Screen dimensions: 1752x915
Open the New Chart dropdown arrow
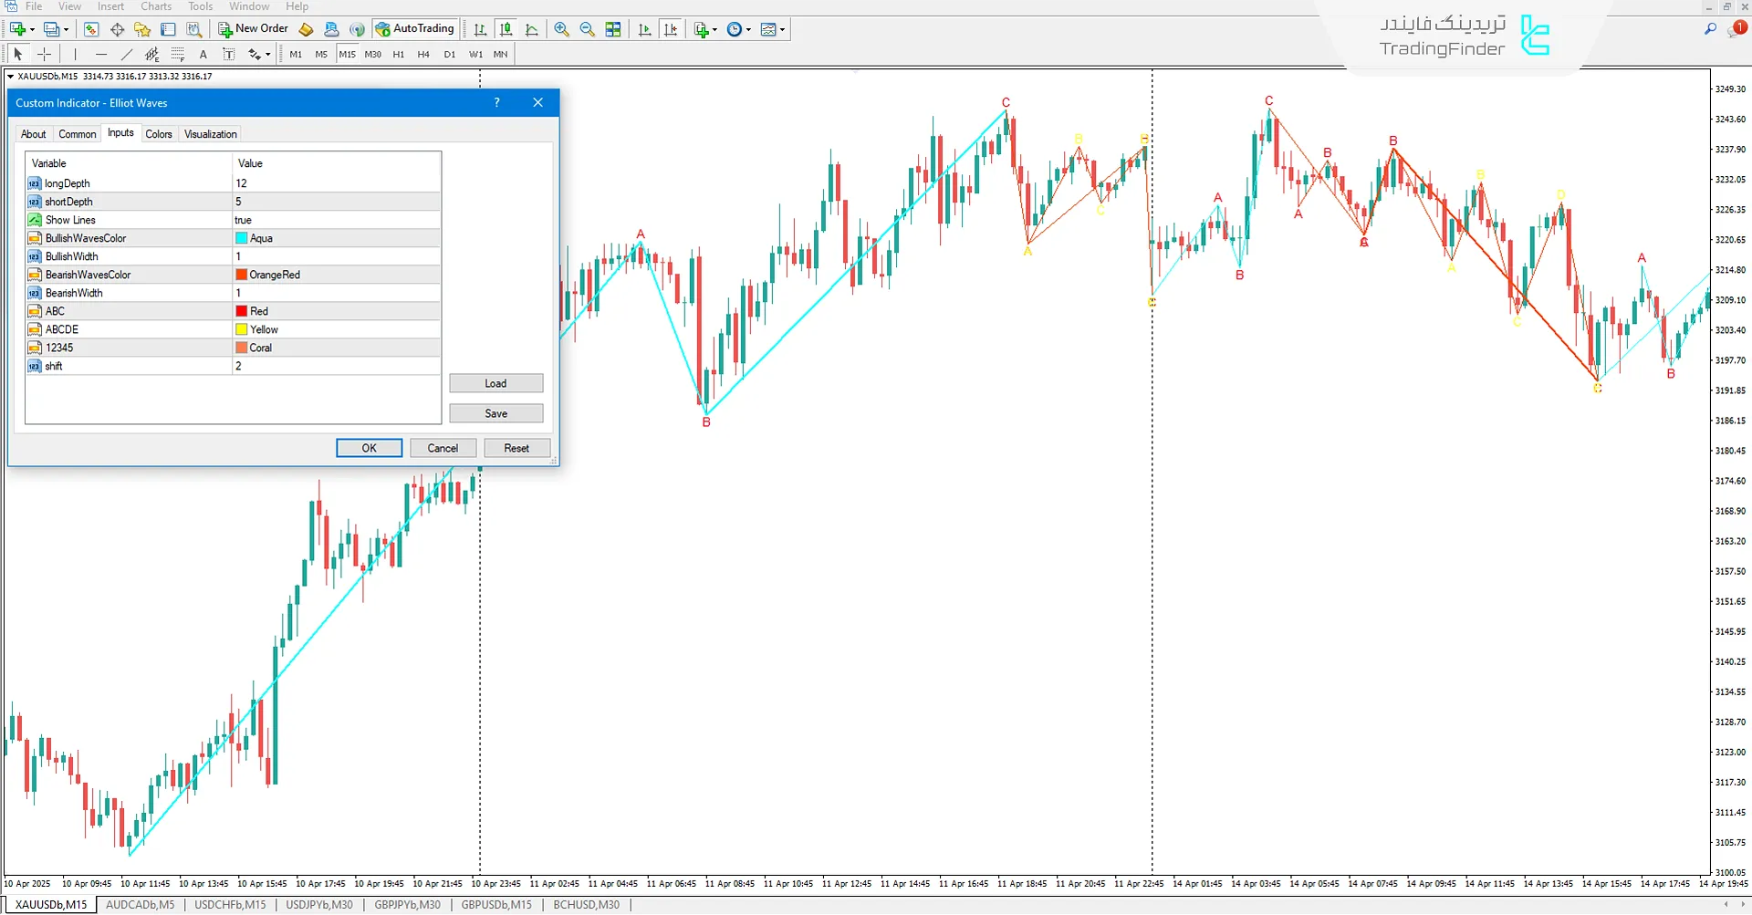pyautogui.click(x=32, y=28)
